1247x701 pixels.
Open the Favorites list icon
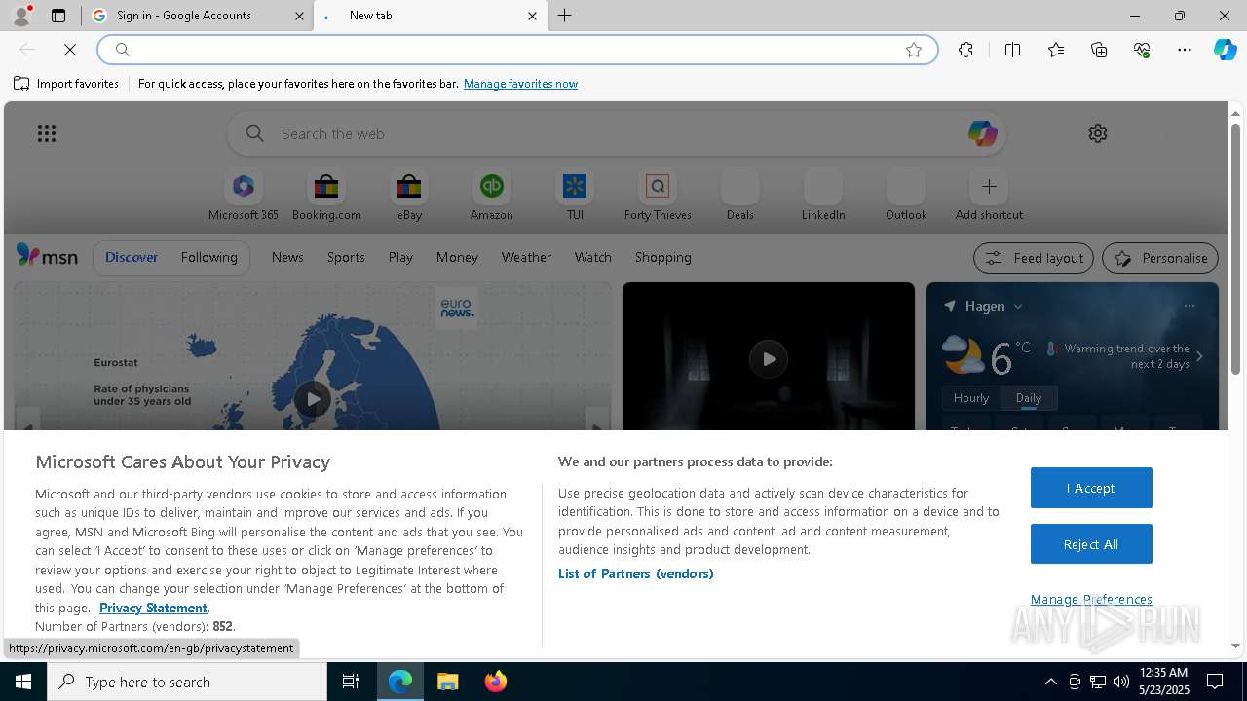(1056, 50)
